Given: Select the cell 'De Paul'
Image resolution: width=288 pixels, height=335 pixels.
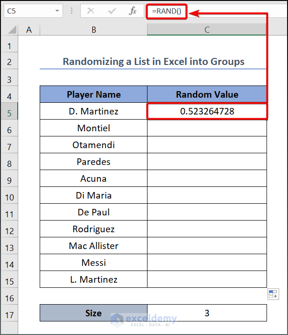Looking at the screenshot, I should click(93, 212).
